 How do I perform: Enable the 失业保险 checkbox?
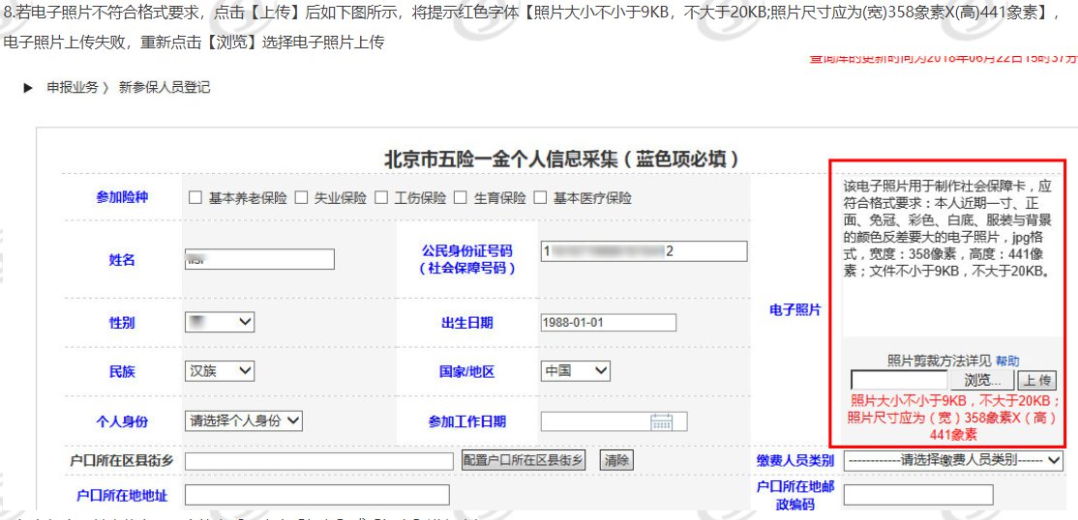point(301,198)
